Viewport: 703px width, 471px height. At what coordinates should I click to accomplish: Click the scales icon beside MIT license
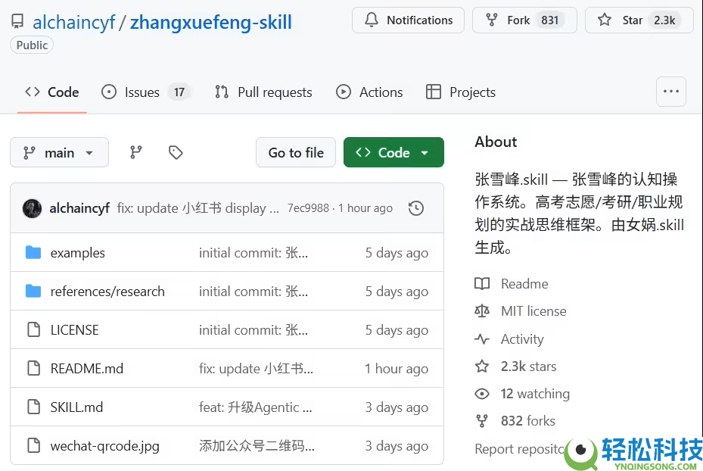(482, 311)
